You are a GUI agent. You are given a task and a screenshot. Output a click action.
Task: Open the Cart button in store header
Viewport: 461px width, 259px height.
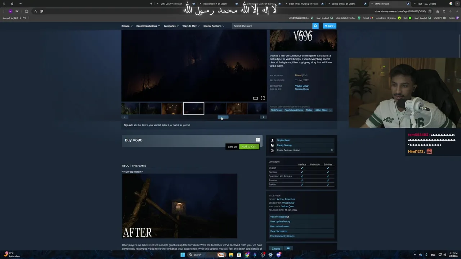(x=330, y=26)
